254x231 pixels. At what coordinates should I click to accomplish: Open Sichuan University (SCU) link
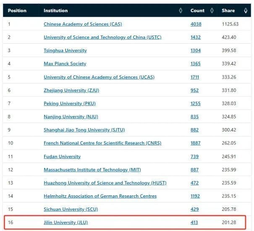(71, 209)
